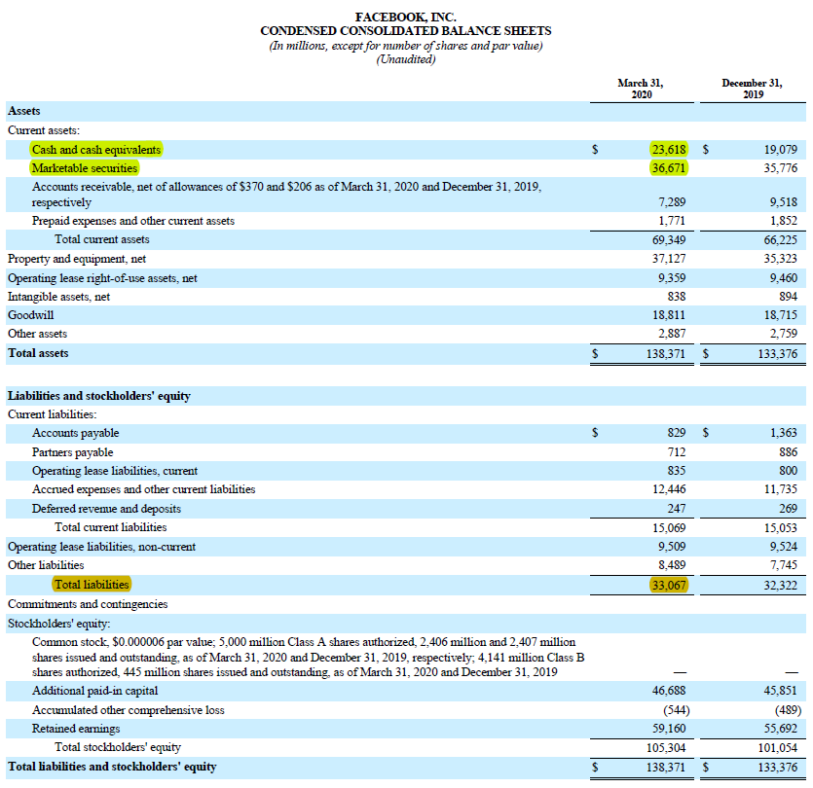Click the 'FACEBOOK, INC.' title
This screenshot has width=813, height=788.
pyautogui.click(x=405, y=18)
